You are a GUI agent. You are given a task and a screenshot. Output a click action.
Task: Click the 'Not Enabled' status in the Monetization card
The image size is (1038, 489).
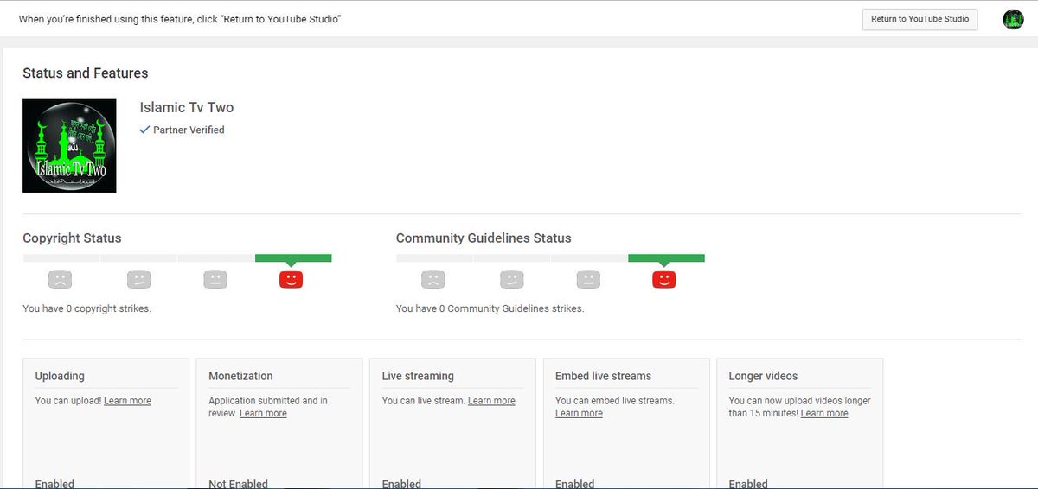pyautogui.click(x=238, y=484)
